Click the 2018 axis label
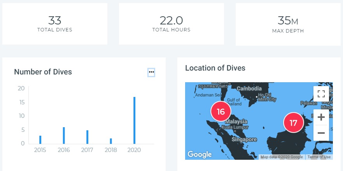The width and height of the screenshot is (343, 171). click(x=111, y=150)
